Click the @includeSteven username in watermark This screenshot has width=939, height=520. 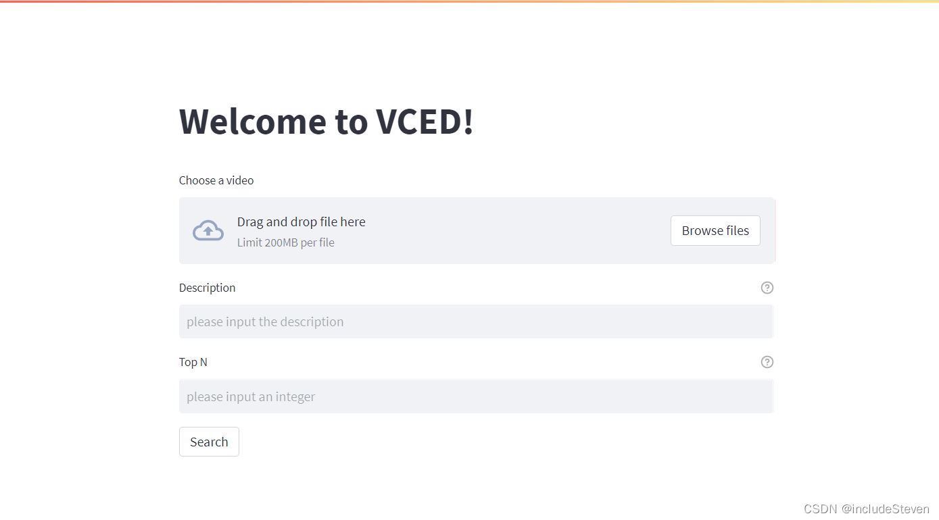click(x=886, y=509)
